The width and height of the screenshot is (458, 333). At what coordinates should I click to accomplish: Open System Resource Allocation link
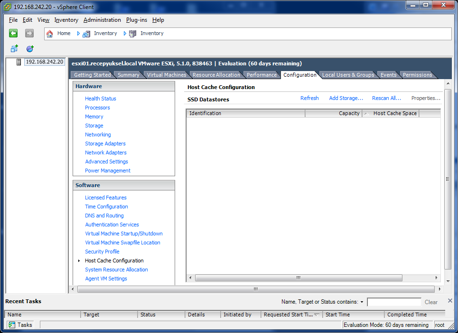pyautogui.click(x=117, y=270)
